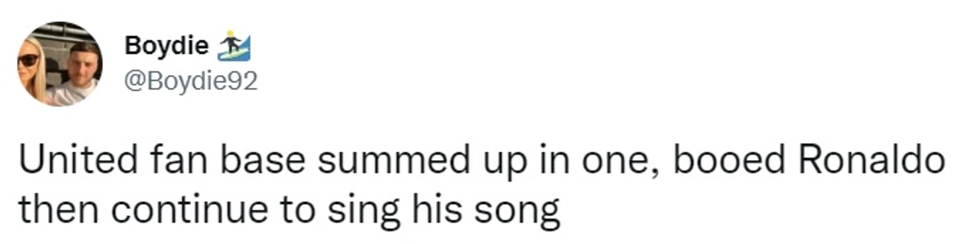The width and height of the screenshot is (973, 244).
Task: Open the Boydie display name link
Action: point(167,46)
